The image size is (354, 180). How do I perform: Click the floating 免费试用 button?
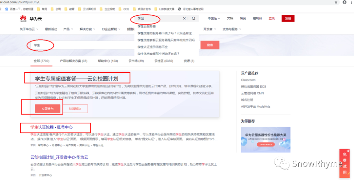(x=344, y=163)
